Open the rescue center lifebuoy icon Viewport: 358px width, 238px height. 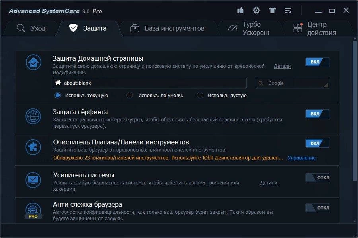[257, 10]
